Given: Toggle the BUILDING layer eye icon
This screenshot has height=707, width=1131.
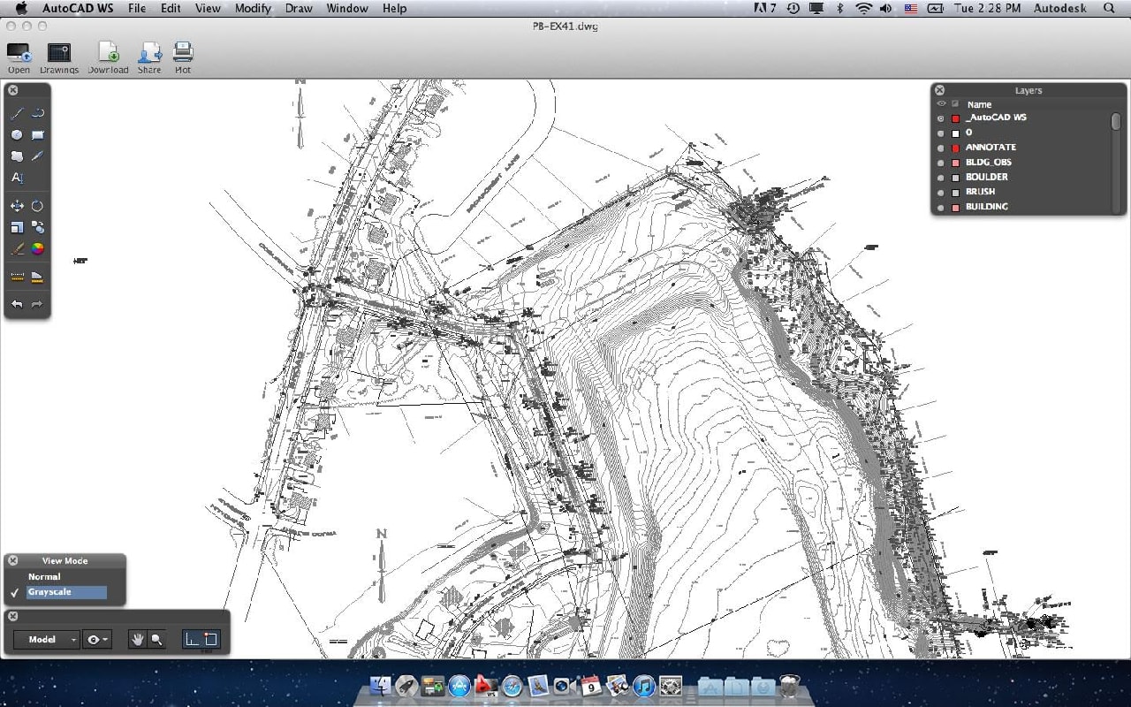Looking at the screenshot, I should point(940,207).
